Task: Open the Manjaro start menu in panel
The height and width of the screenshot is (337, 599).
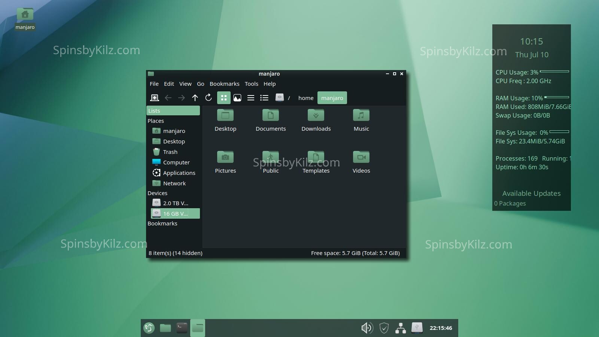Action: pyautogui.click(x=149, y=328)
